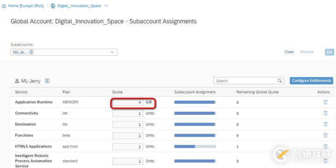The image size is (336, 168).
Task: Click the Home icon in breadcrumb
Action: point(4,6)
